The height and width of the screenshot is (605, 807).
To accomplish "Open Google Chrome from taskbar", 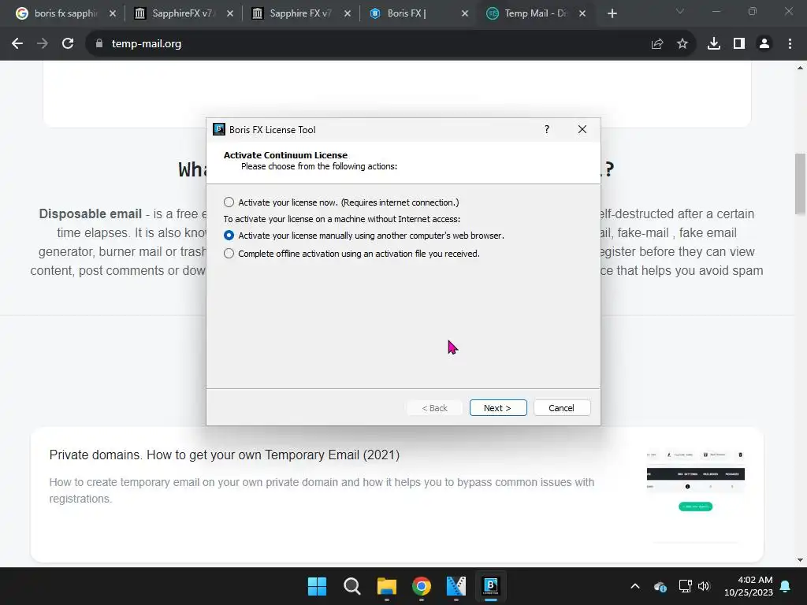I will pyautogui.click(x=422, y=586).
